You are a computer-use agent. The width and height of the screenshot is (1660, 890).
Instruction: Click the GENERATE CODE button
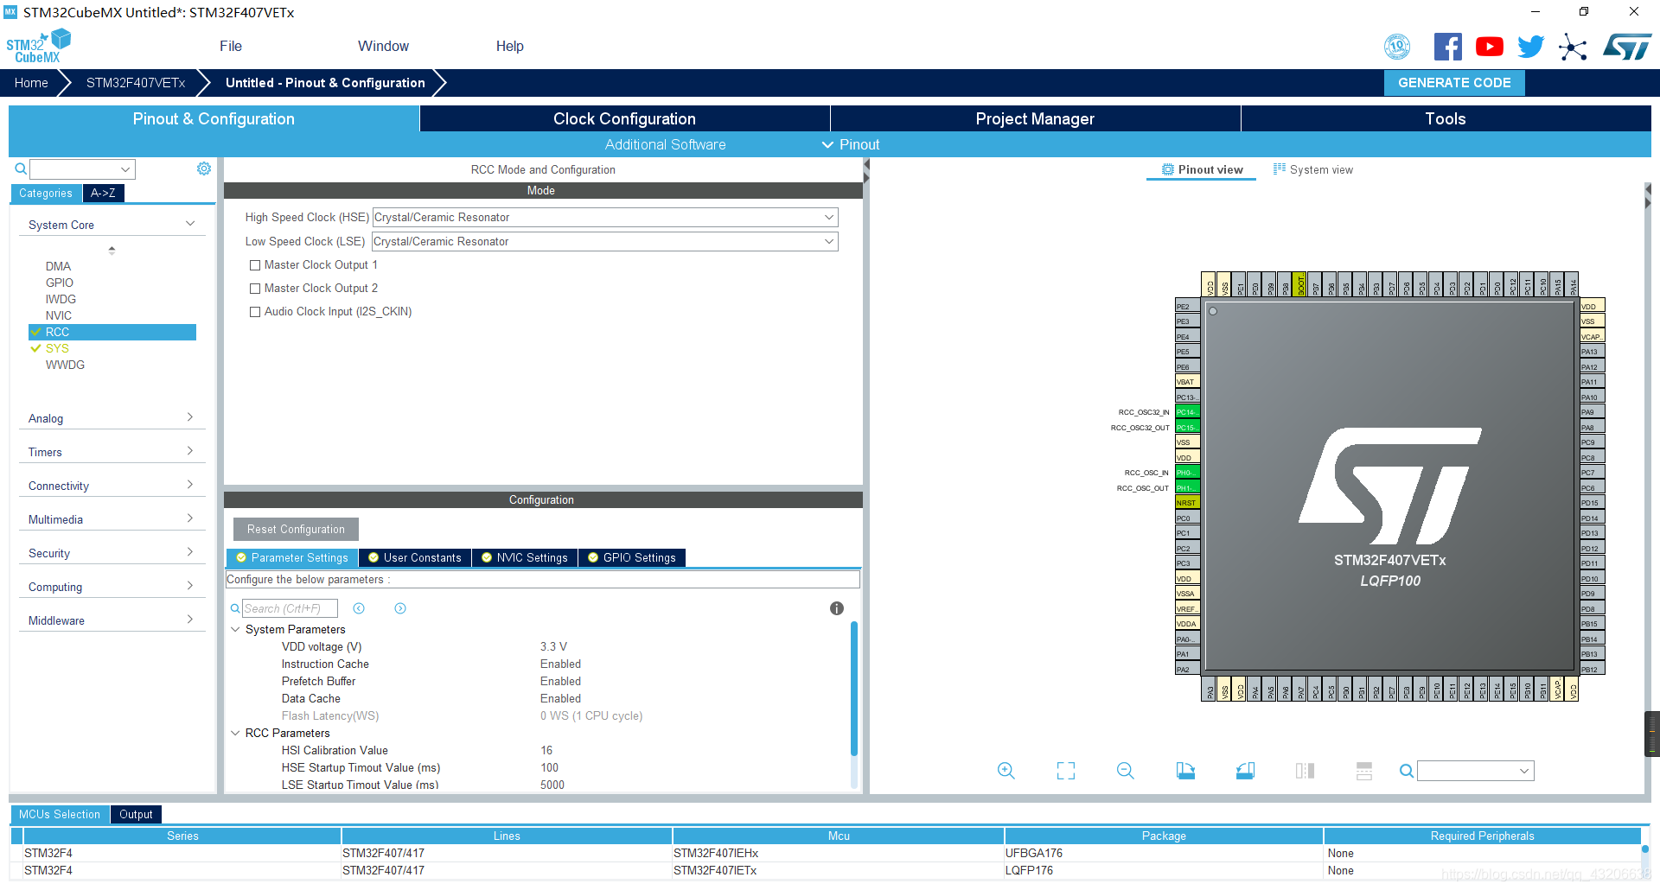(x=1454, y=83)
